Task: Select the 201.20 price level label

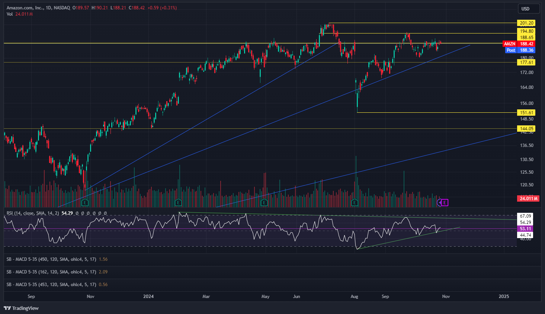Action: 526,23
